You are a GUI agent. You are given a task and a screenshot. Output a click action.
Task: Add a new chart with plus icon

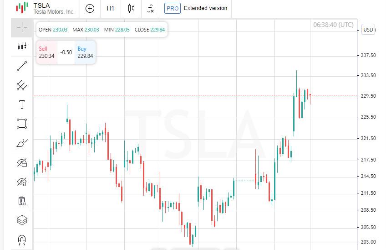[x=90, y=9]
